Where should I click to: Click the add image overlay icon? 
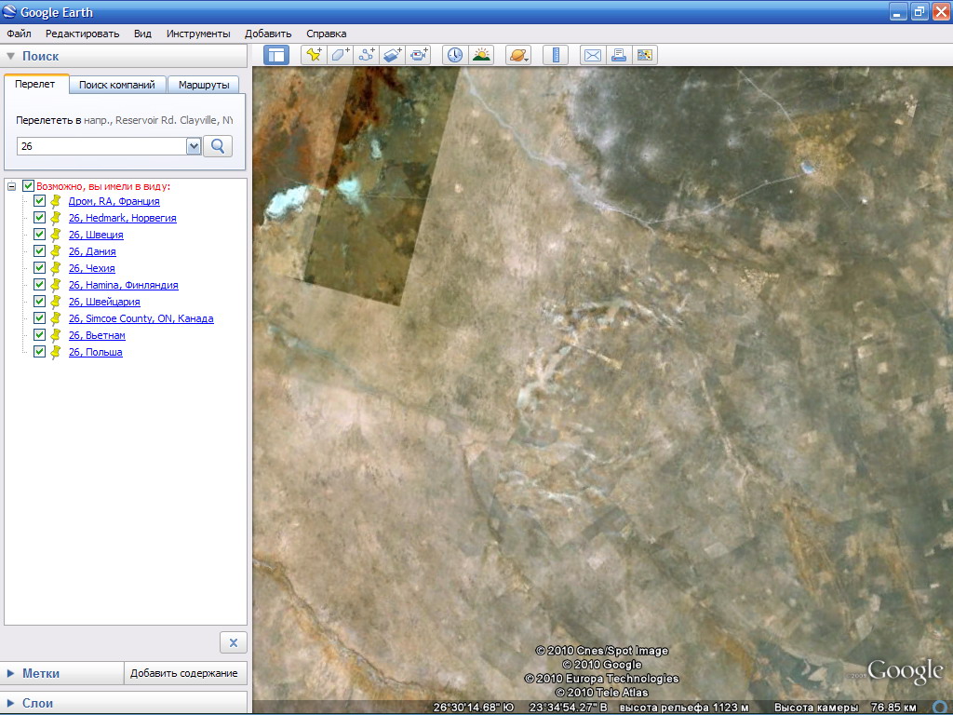393,55
